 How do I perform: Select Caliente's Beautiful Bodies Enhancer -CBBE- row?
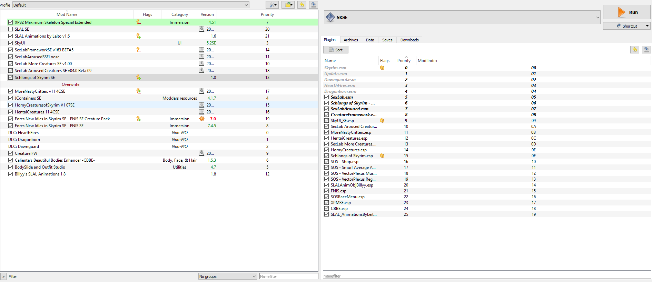coord(159,160)
